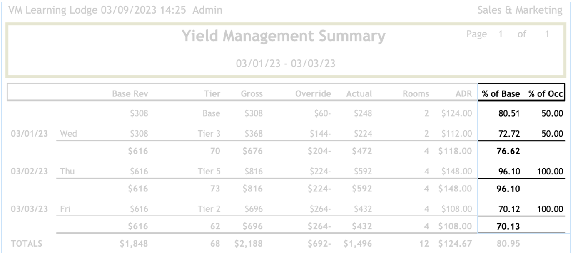
Task: Select the 76.62 subtotal value
Action: 508,152
